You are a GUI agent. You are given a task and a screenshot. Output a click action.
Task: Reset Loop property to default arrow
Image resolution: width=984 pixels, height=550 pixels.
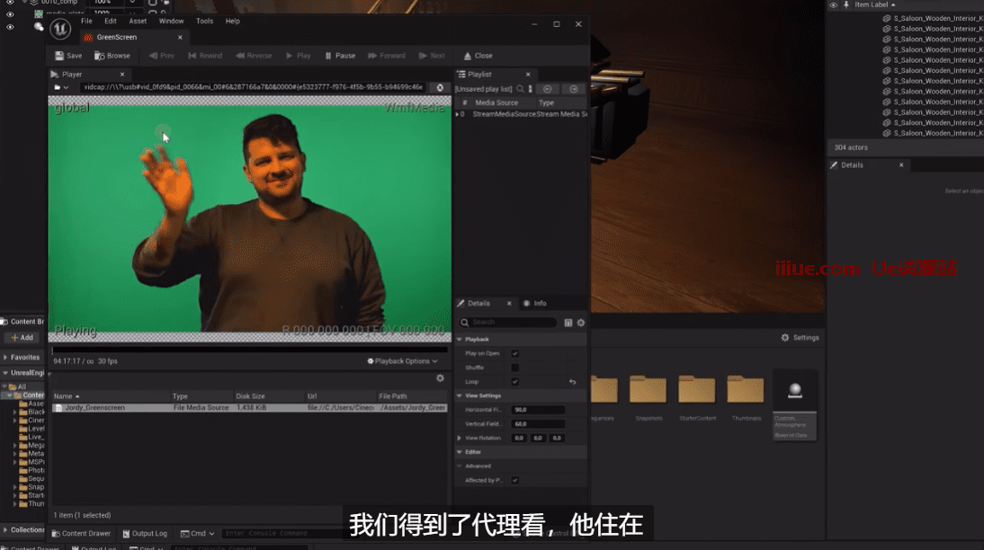[x=573, y=382]
